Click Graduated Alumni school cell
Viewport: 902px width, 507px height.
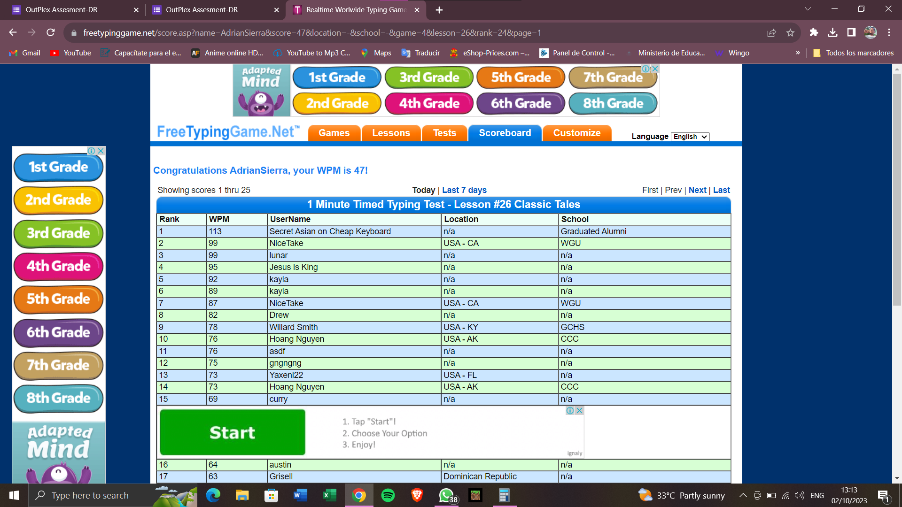(x=645, y=231)
